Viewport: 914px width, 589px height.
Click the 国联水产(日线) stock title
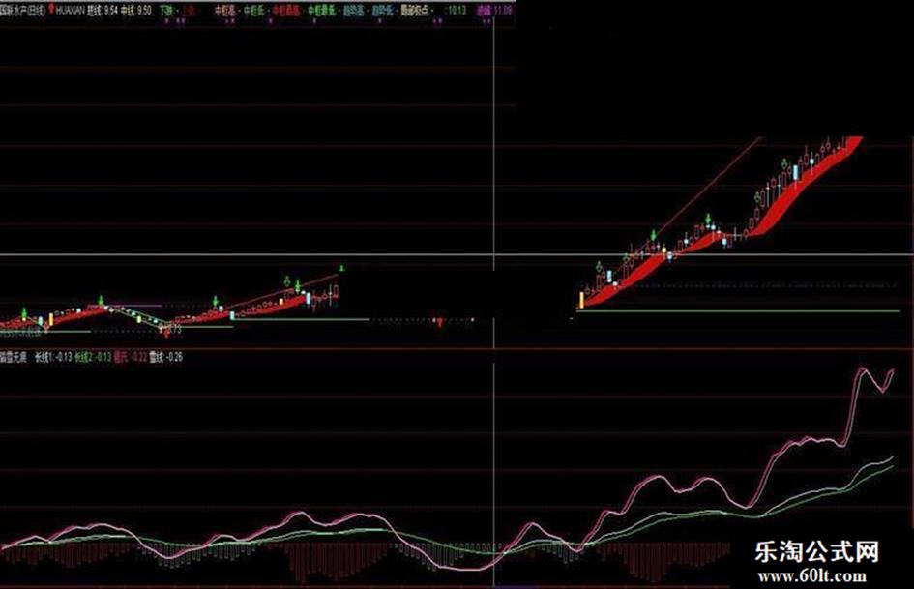(x=22, y=10)
